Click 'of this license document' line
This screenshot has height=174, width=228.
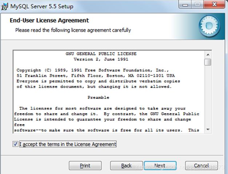click(94, 87)
